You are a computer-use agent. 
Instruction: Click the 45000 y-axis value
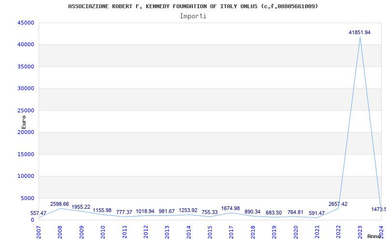(x=26, y=23)
